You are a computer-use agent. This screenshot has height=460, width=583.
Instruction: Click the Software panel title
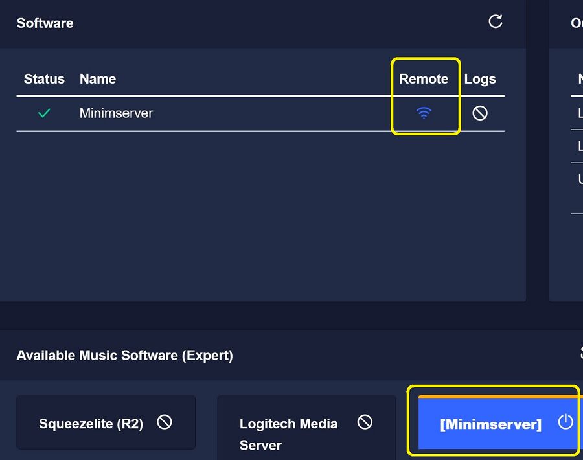coord(45,23)
